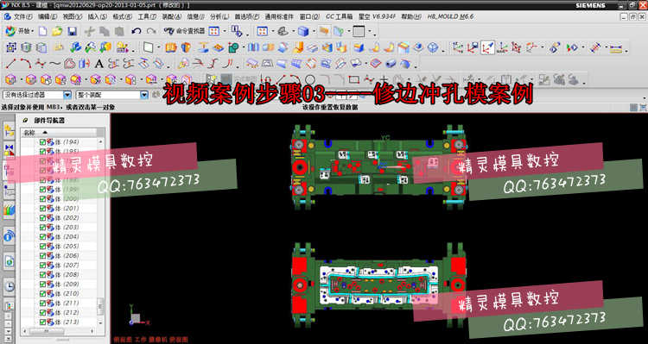This screenshot has height=344, width=648.
Task: Uncheck the checkbox for 体 (201)
Action: click(42, 209)
